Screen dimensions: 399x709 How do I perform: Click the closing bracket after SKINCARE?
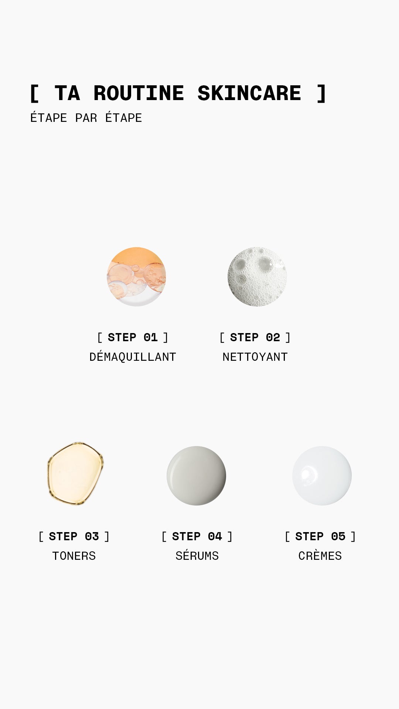tap(321, 93)
